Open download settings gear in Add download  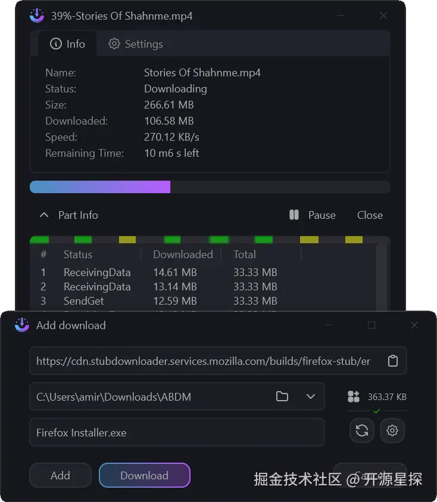[x=392, y=430]
